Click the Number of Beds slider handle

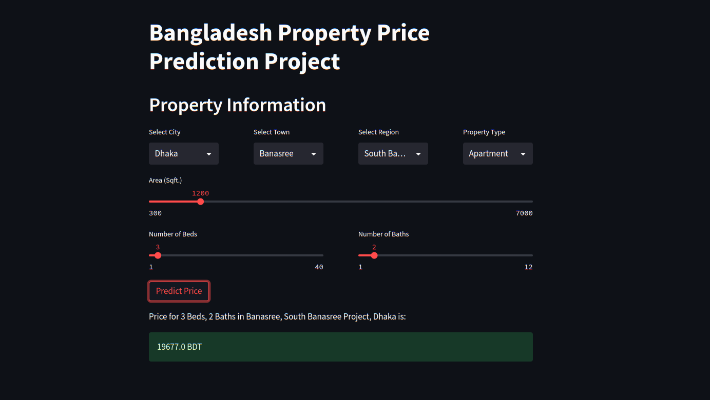pyautogui.click(x=158, y=255)
